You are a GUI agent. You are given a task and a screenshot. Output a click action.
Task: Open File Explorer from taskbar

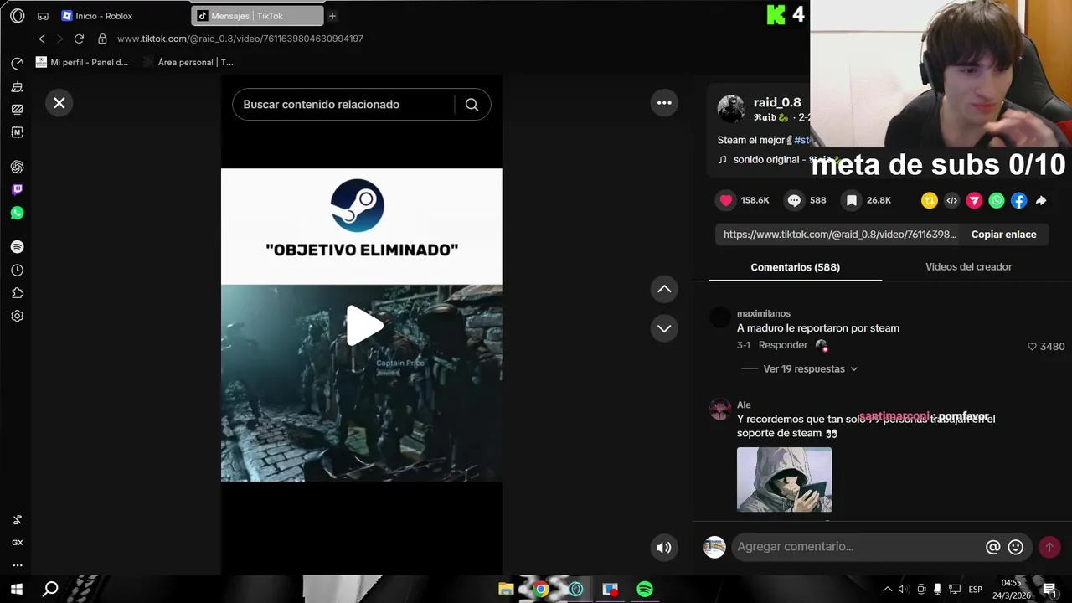pyautogui.click(x=506, y=590)
